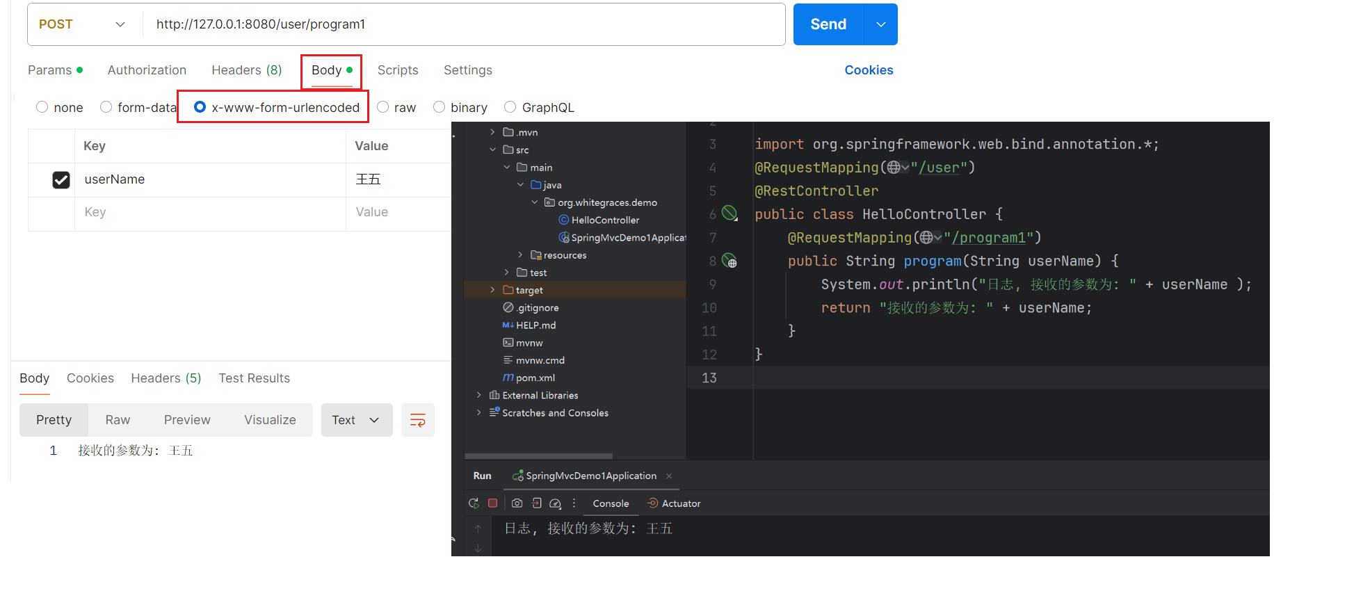
Task: Open the response Headers (5) tab
Action: click(x=166, y=378)
